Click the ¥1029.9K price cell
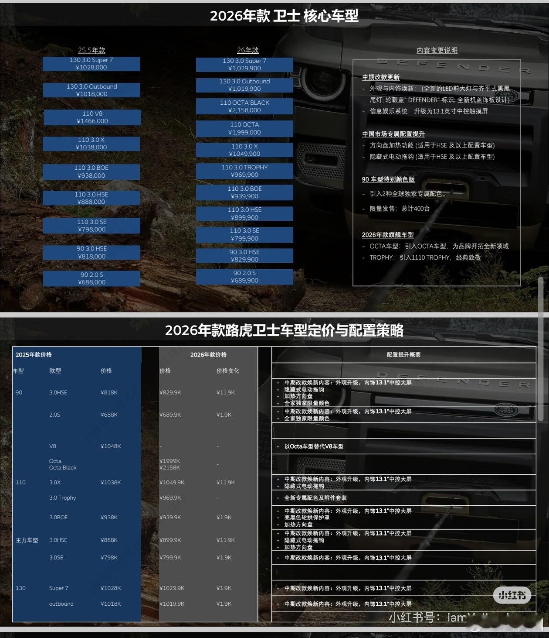The height and width of the screenshot is (638, 549). coord(172,588)
